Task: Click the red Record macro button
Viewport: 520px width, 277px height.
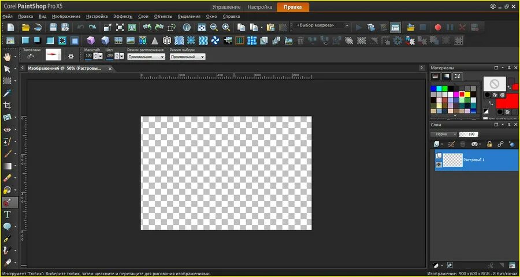Action: point(438,28)
